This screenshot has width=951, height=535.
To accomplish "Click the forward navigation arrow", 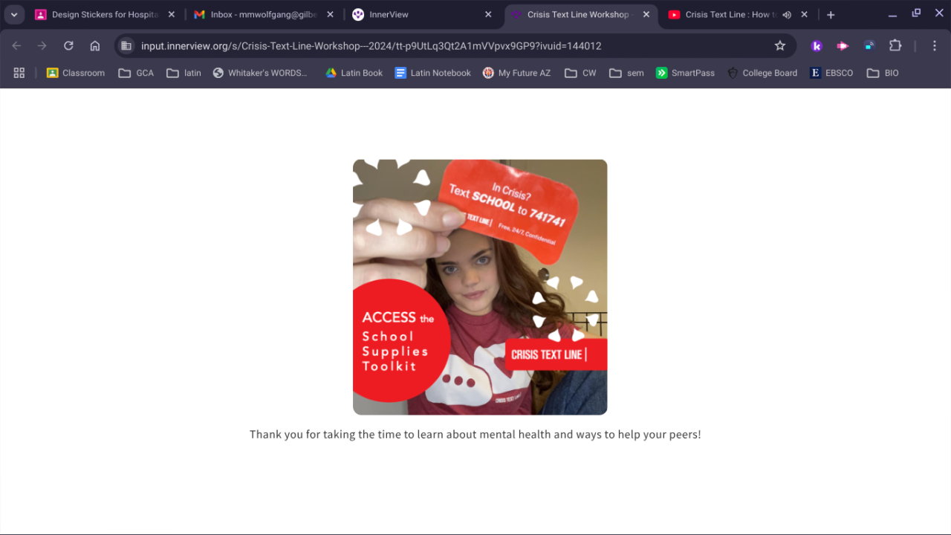I will click(42, 46).
